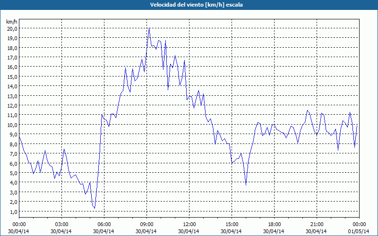
Task: Click the 14,0 y-axis value
Action: pyautogui.click(x=12, y=86)
